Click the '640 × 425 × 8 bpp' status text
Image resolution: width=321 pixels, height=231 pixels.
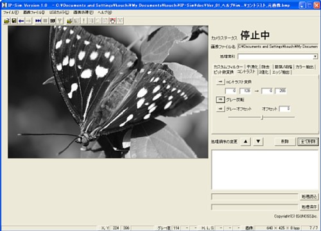(282, 228)
